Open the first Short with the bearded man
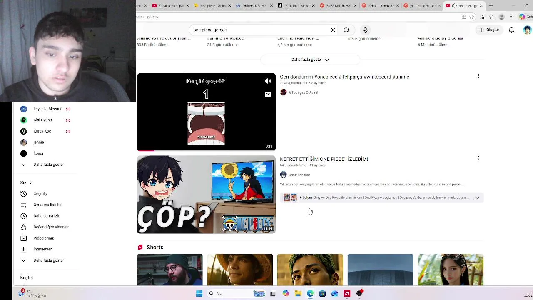 169,270
